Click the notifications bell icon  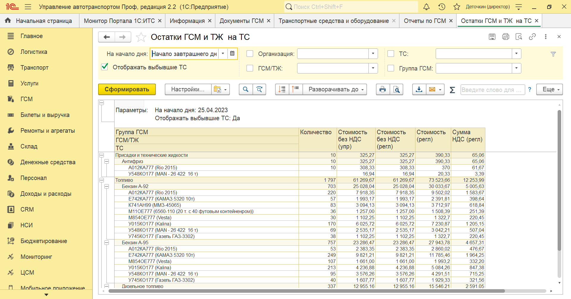click(426, 7)
